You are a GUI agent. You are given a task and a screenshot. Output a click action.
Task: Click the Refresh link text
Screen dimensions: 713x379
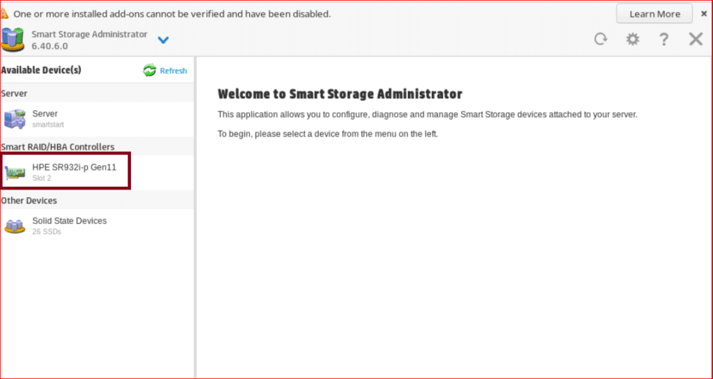tap(173, 71)
